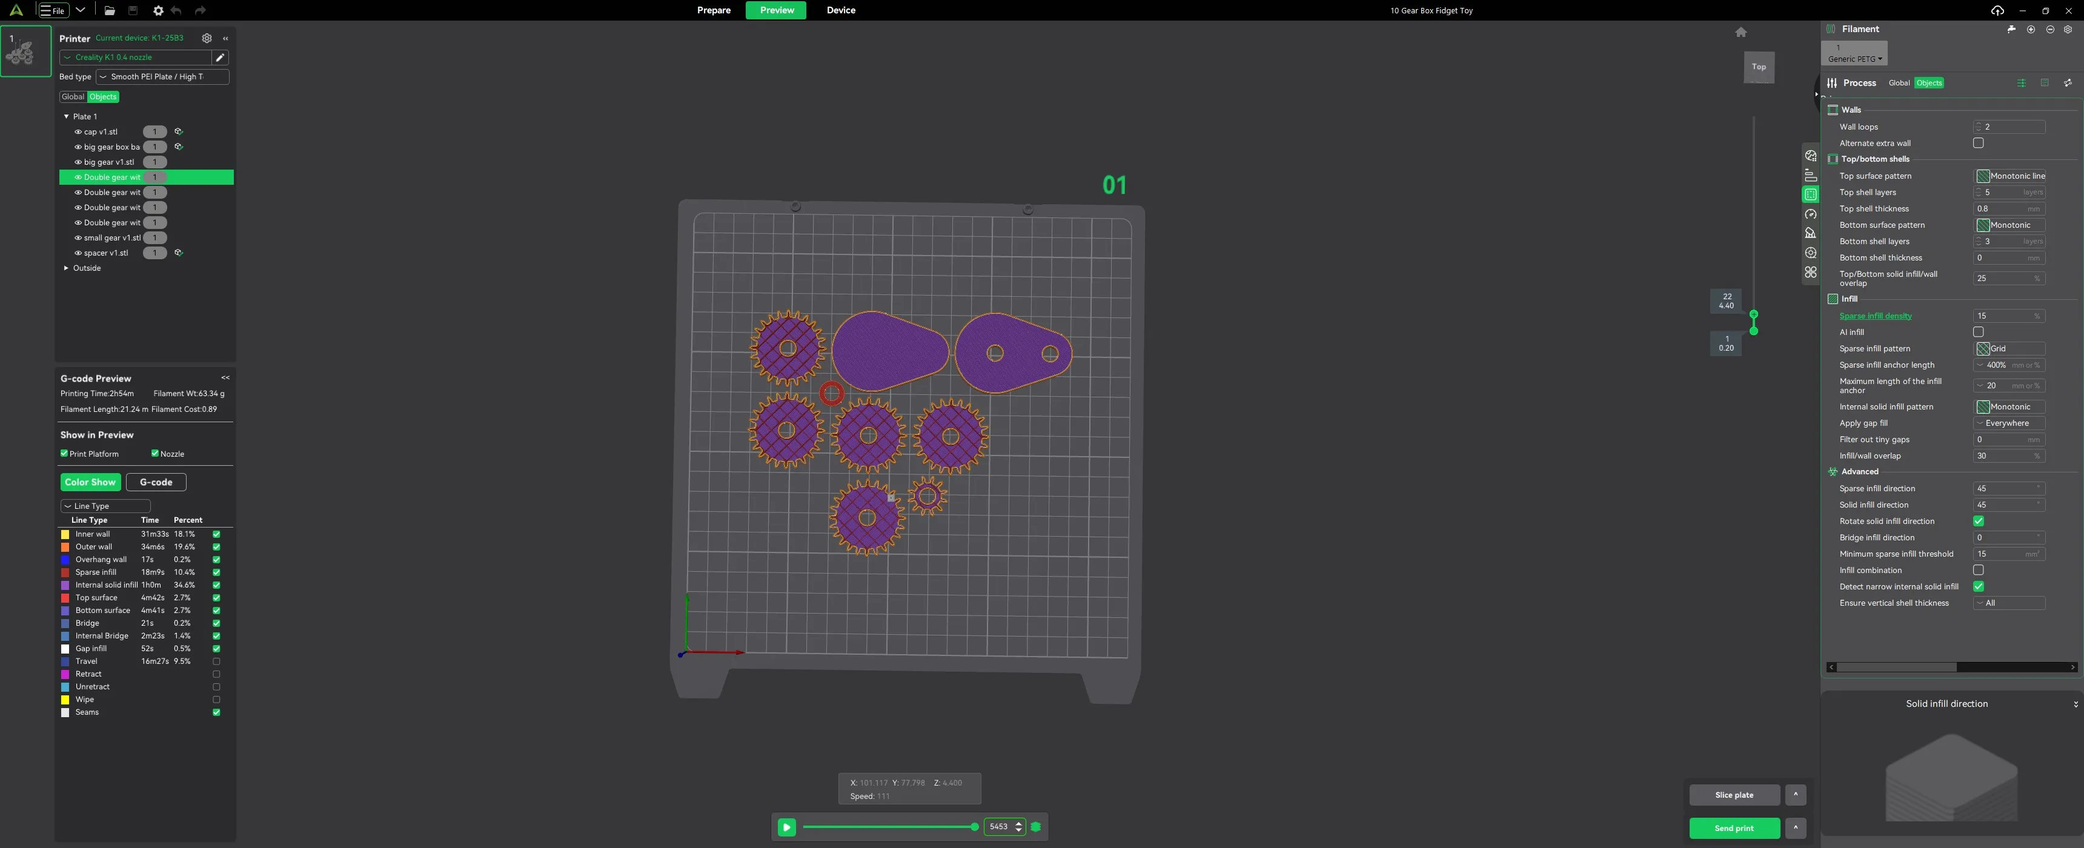2084x848 pixels.
Task: Collapse Plate 1 tree node
Action: pyautogui.click(x=67, y=116)
